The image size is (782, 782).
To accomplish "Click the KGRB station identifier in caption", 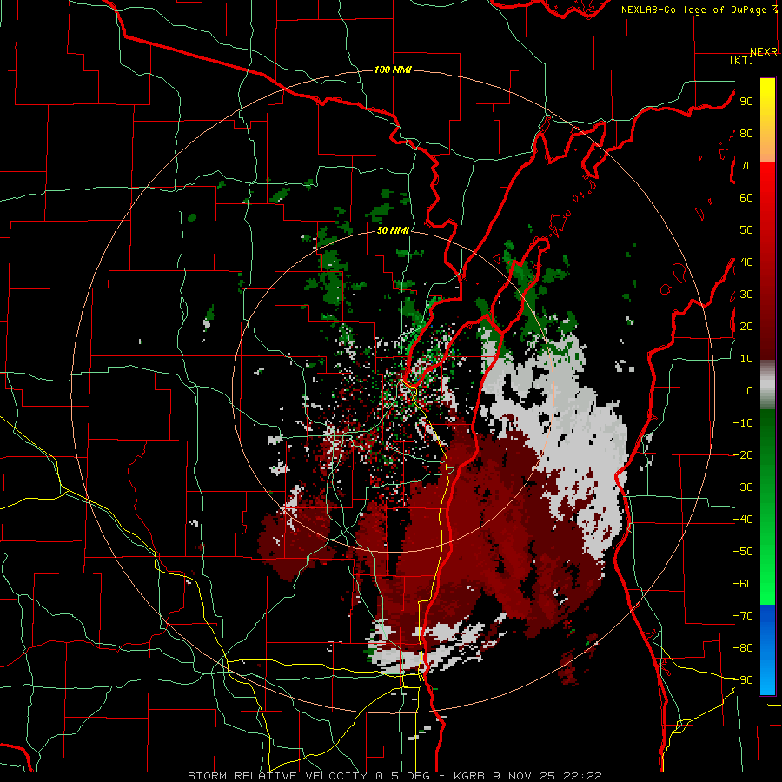I will pyautogui.click(x=469, y=776).
